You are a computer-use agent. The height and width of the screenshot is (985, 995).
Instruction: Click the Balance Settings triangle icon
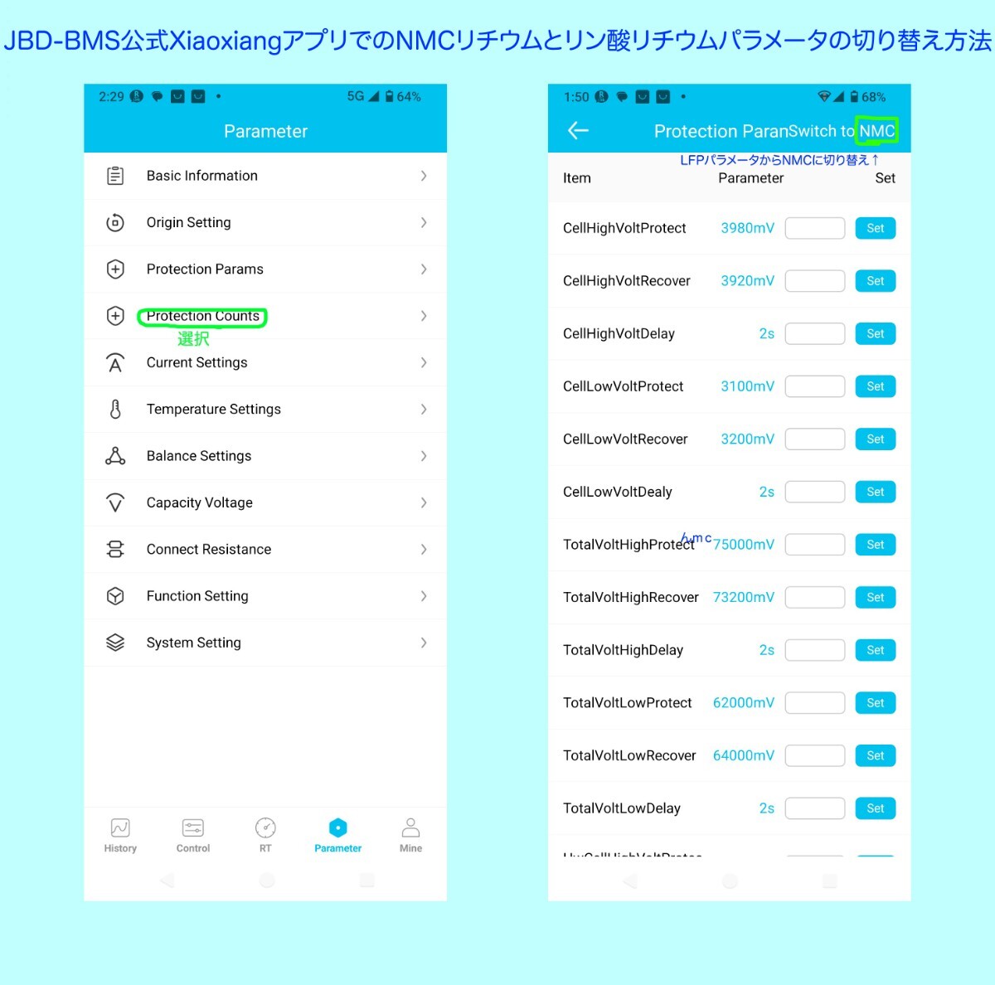(x=115, y=456)
